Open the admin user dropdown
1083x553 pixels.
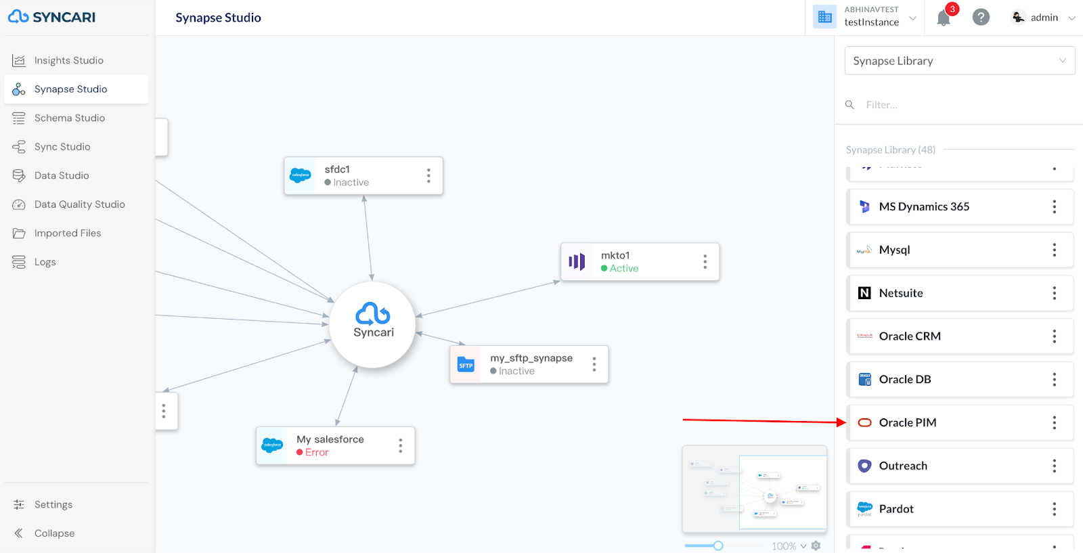click(1043, 18)
